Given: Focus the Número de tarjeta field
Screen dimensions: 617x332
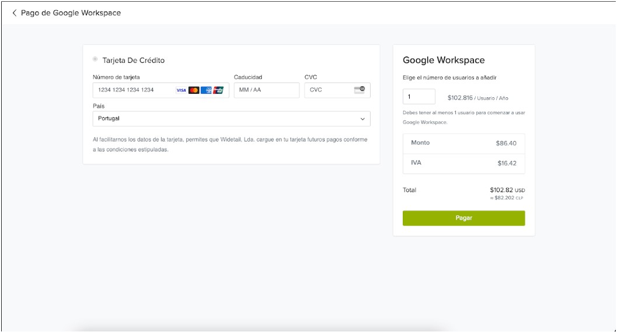Looking at the screenshot, I should coord(134,90).
